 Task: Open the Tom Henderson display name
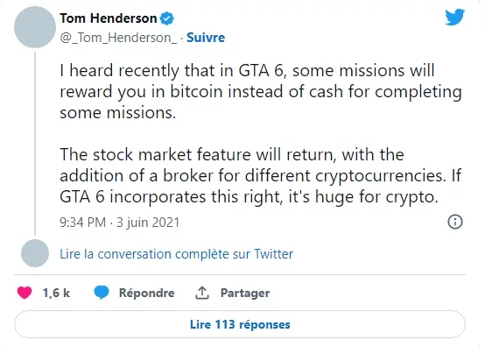coord(109,18)
